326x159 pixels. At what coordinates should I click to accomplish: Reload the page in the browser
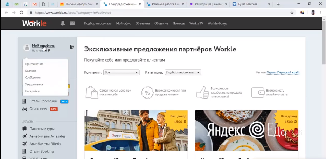tap(21, 13)
